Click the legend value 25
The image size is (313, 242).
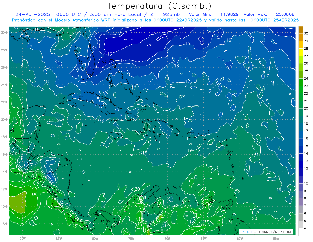pos(306,71)
